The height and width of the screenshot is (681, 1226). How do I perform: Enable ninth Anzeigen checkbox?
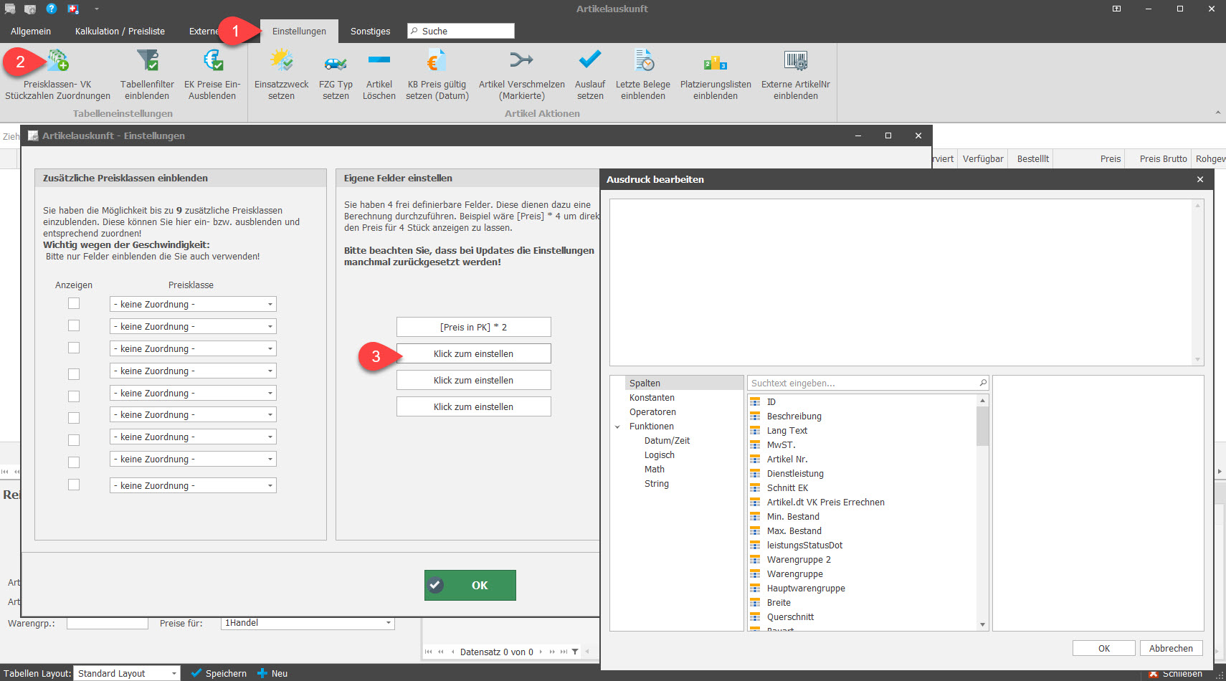74,485
